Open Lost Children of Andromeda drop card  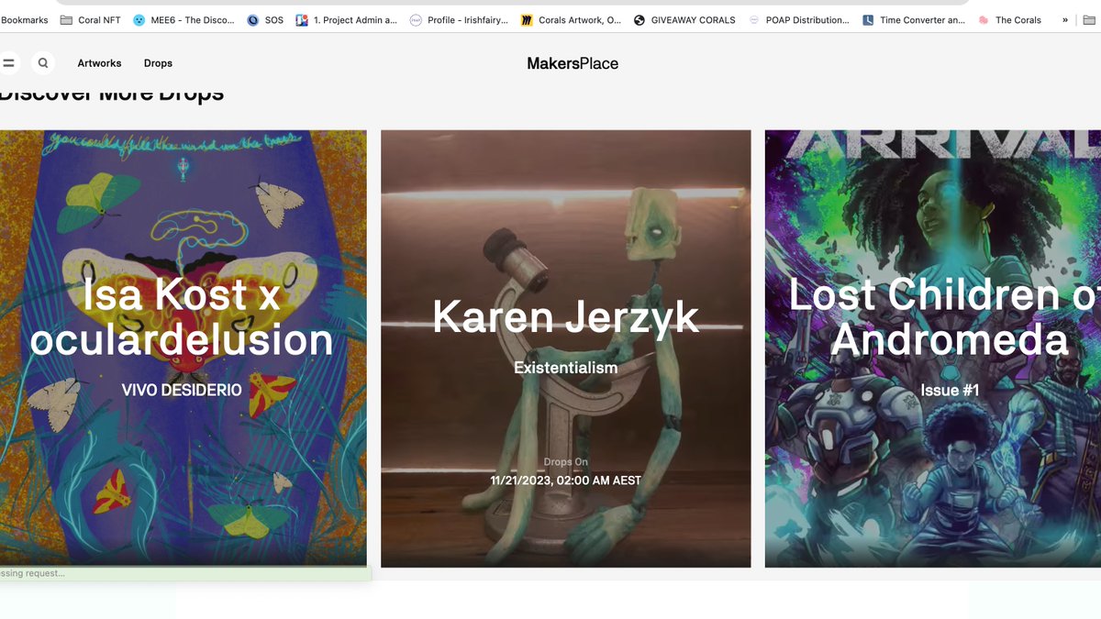point(933,348)
